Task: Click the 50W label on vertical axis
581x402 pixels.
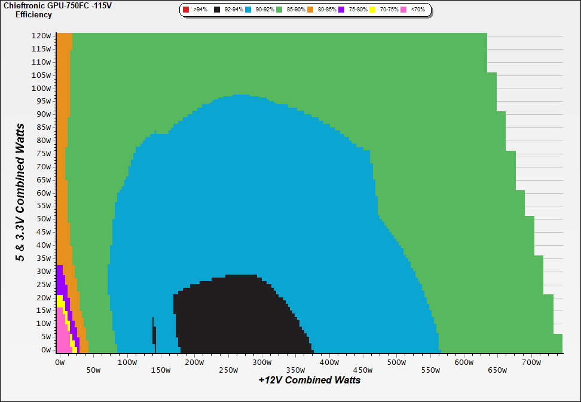Action: 42,219
